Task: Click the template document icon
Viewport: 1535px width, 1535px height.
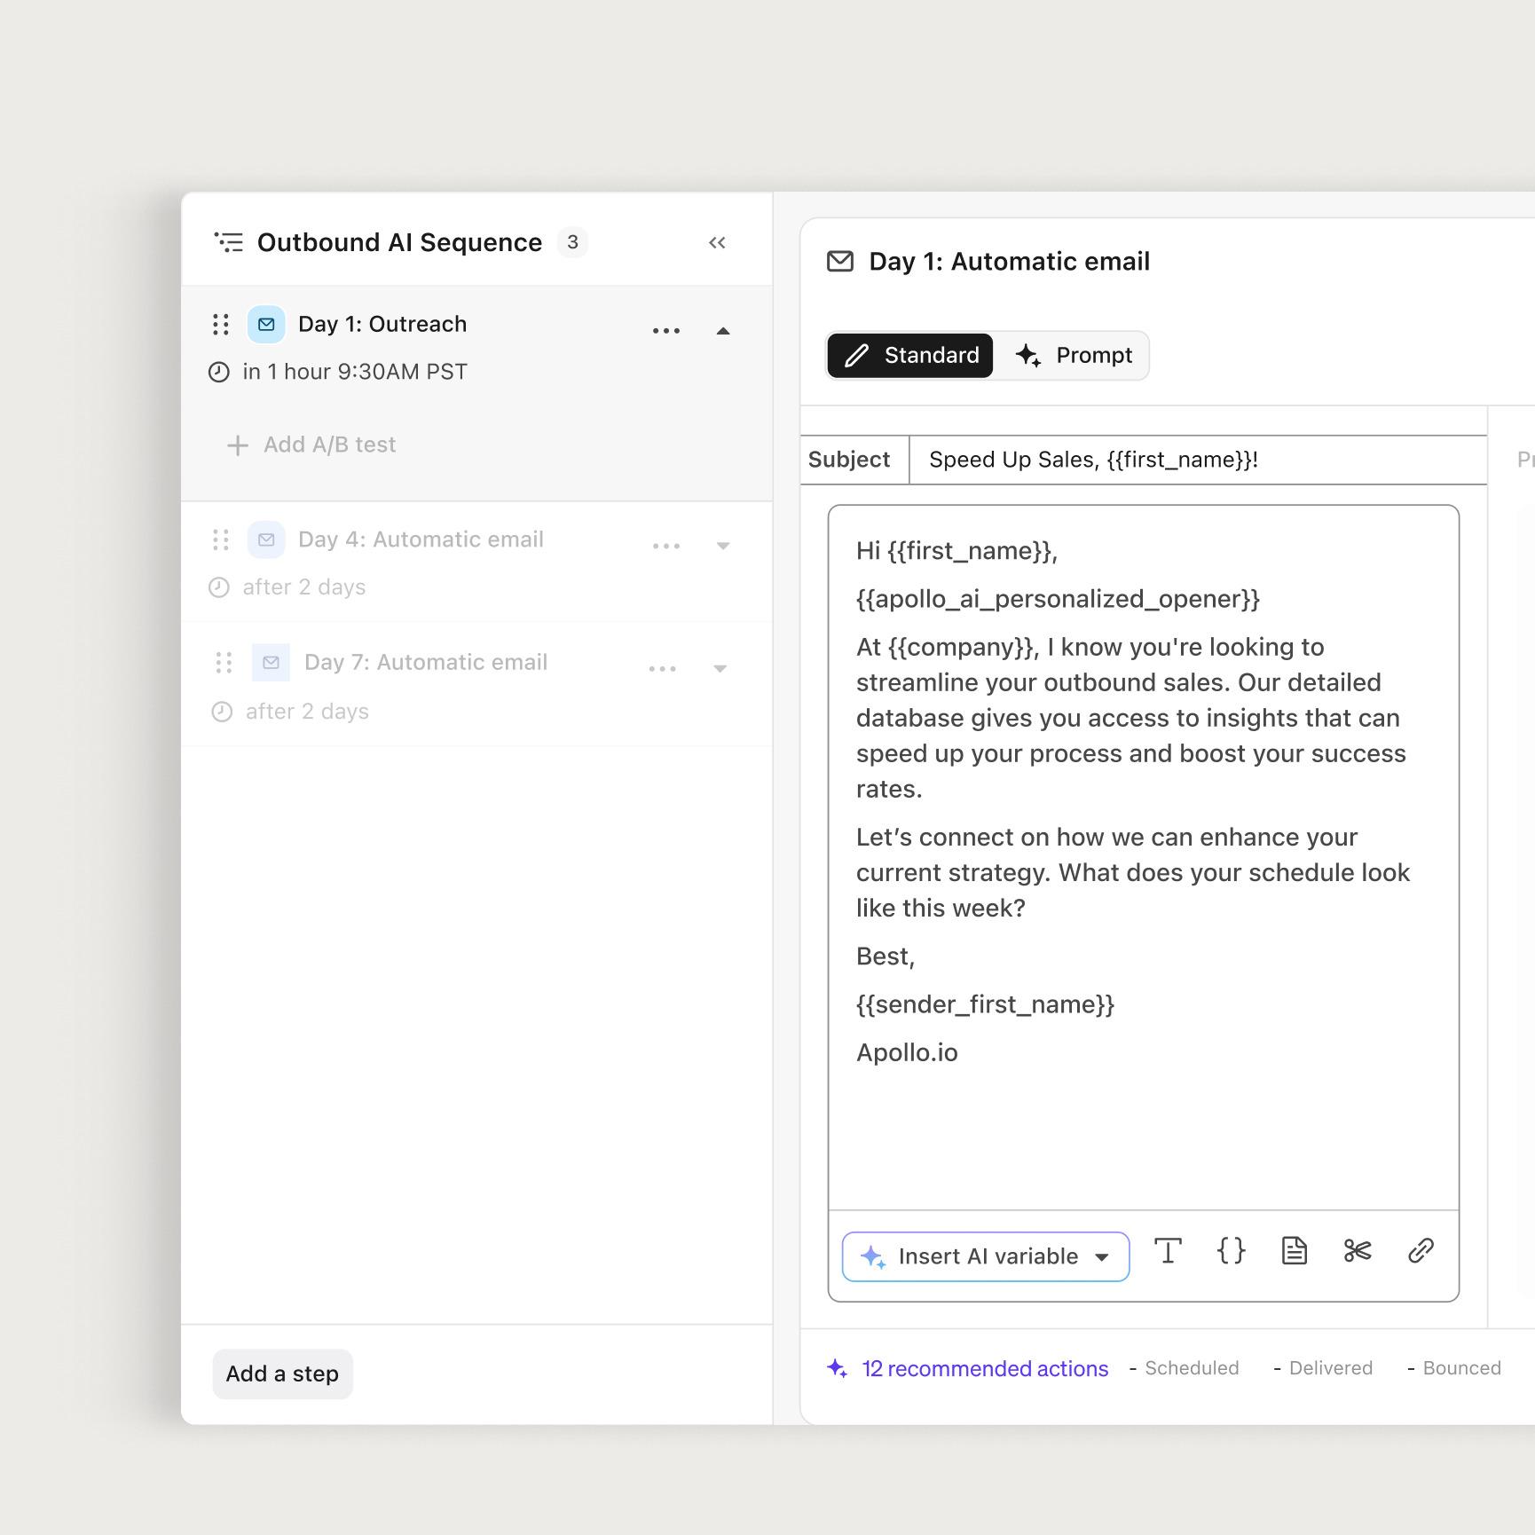Action: pyautogui.click(x=1294, y=1251)
